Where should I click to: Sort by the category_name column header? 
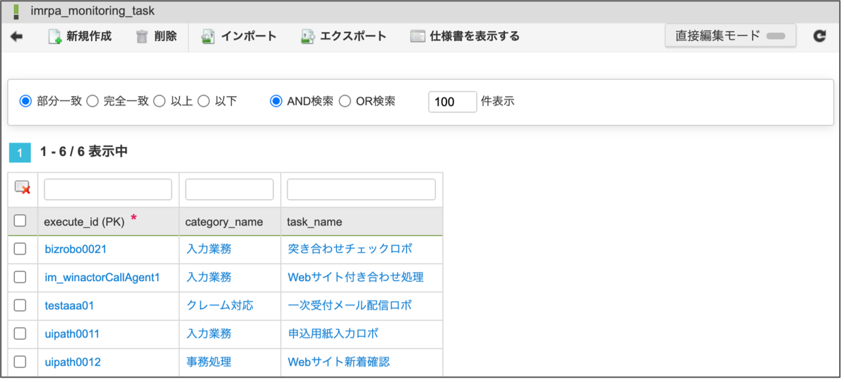[224, 222]
